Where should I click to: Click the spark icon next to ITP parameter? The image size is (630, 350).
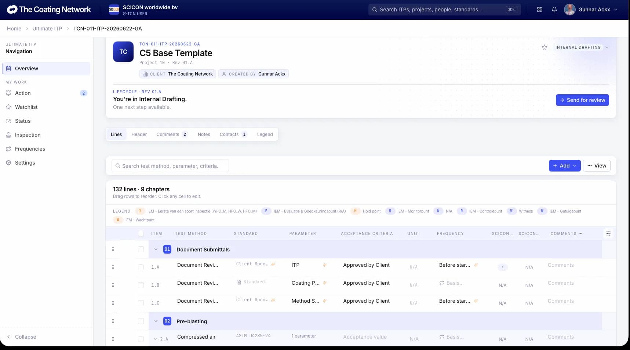(325, 265)
